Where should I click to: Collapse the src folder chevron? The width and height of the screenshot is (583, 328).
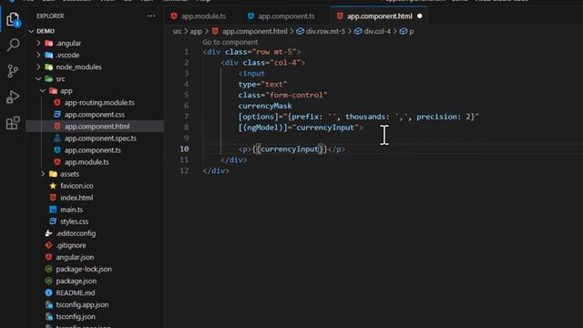coord(38,79)
